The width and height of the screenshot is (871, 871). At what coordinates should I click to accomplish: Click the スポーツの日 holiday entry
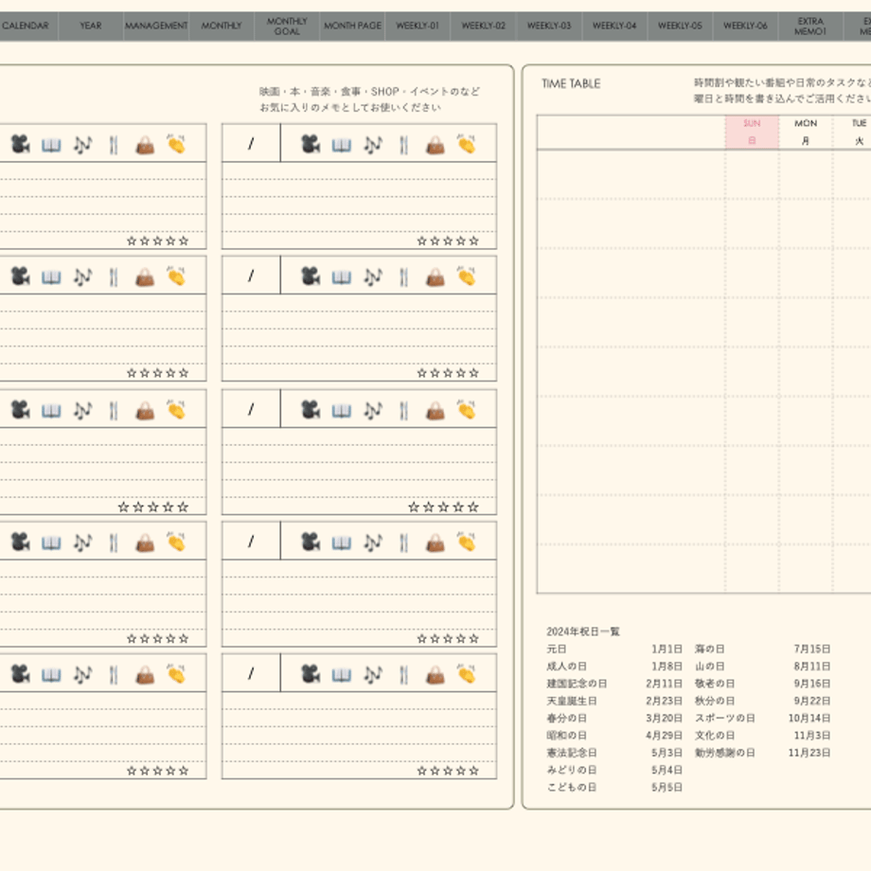(x=725, y=719)
